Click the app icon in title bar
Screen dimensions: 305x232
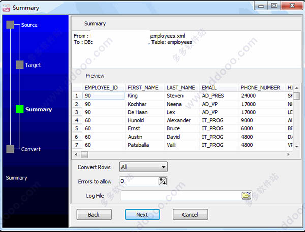(6, 8)
